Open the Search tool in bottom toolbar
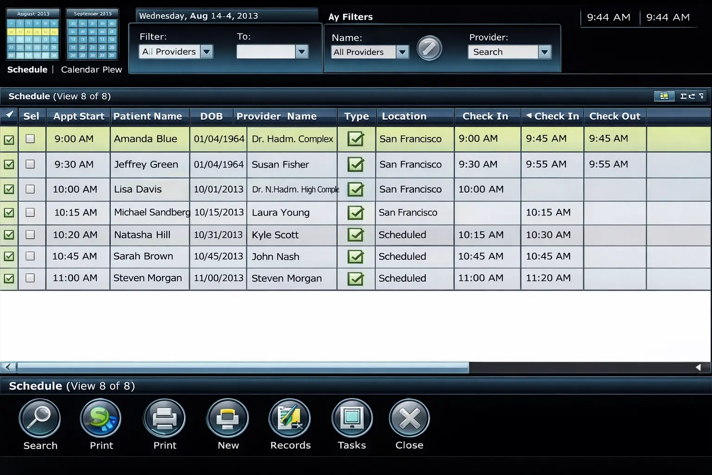712x475 pixels. tap(40, 418)
